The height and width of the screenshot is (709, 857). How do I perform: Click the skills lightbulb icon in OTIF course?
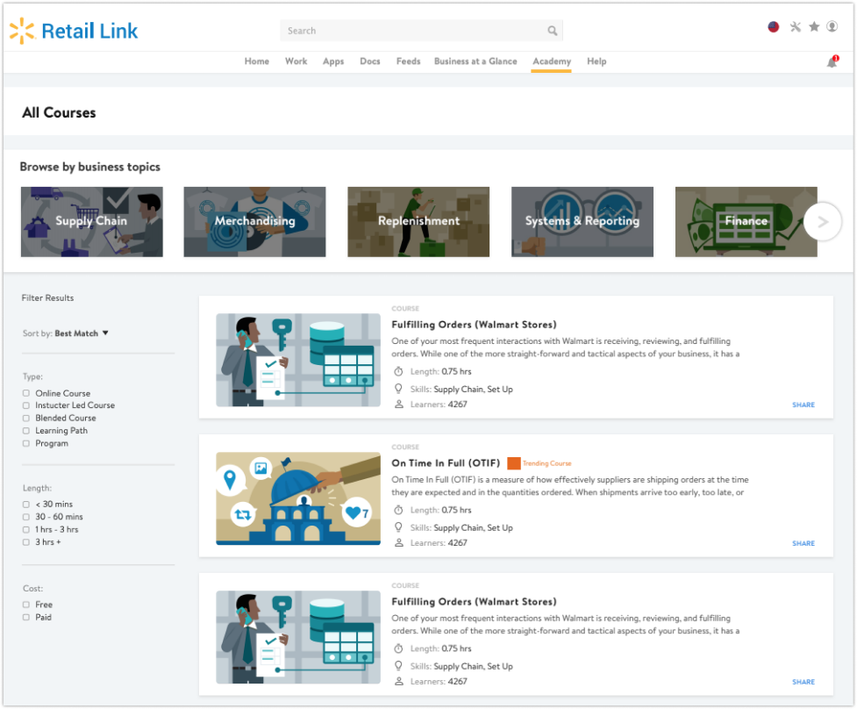(398, 527)
